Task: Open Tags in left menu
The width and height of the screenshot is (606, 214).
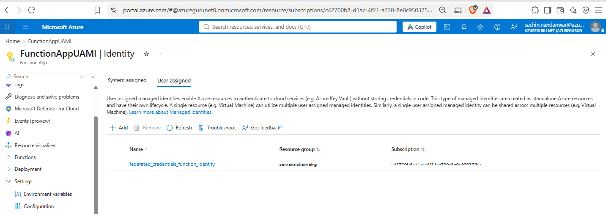Action: pyautogui.click(x=19, y=85)
